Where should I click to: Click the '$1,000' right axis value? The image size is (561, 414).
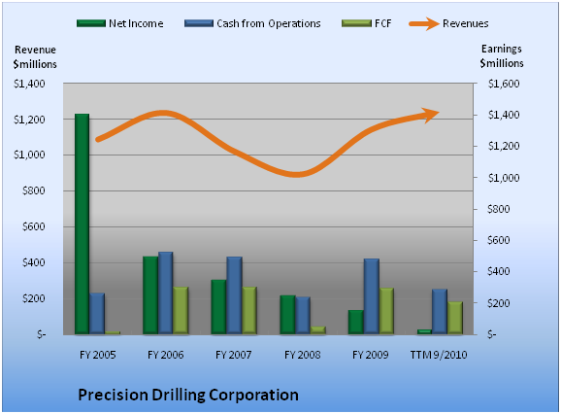click(504, 178)
